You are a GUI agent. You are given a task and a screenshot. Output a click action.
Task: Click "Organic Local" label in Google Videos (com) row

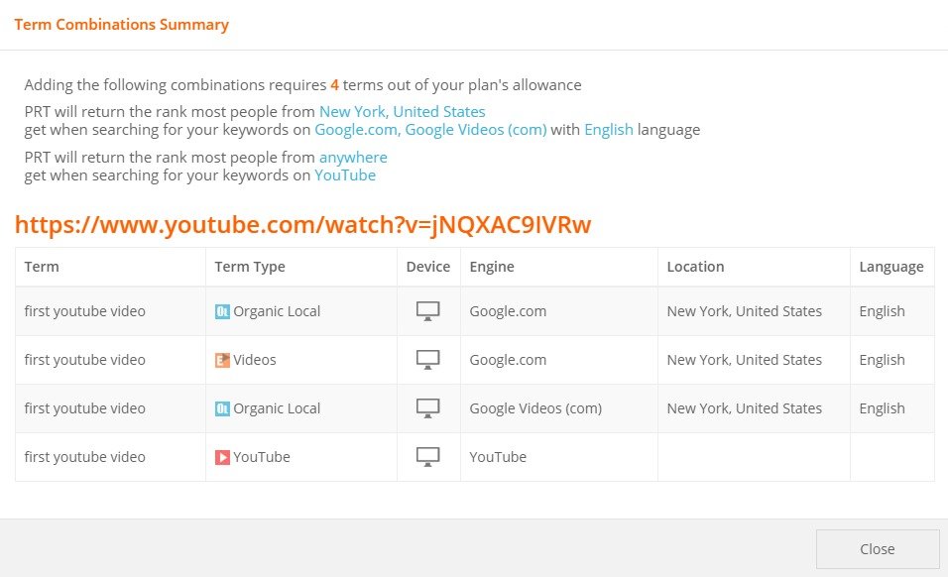(277, 408)
